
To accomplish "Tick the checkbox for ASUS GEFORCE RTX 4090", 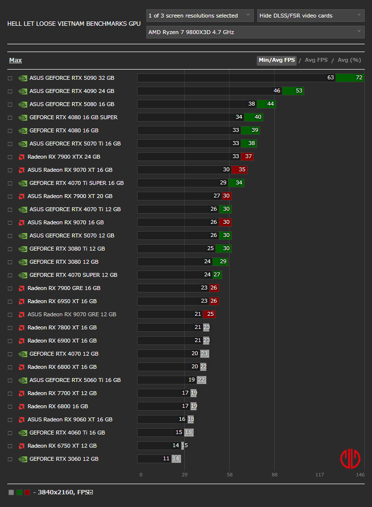I will pyautogui.click(x=10, y=91).
